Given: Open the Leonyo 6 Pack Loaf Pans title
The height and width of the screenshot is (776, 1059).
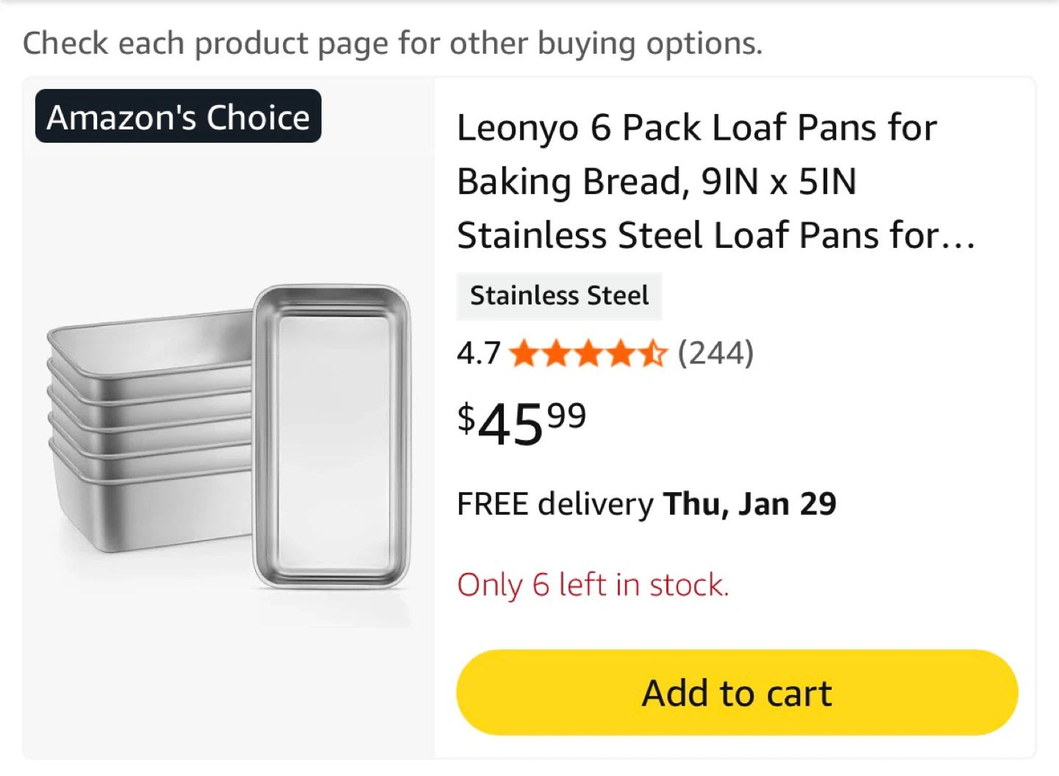Looking at the screenshot, I should click(x=696, y=128).
